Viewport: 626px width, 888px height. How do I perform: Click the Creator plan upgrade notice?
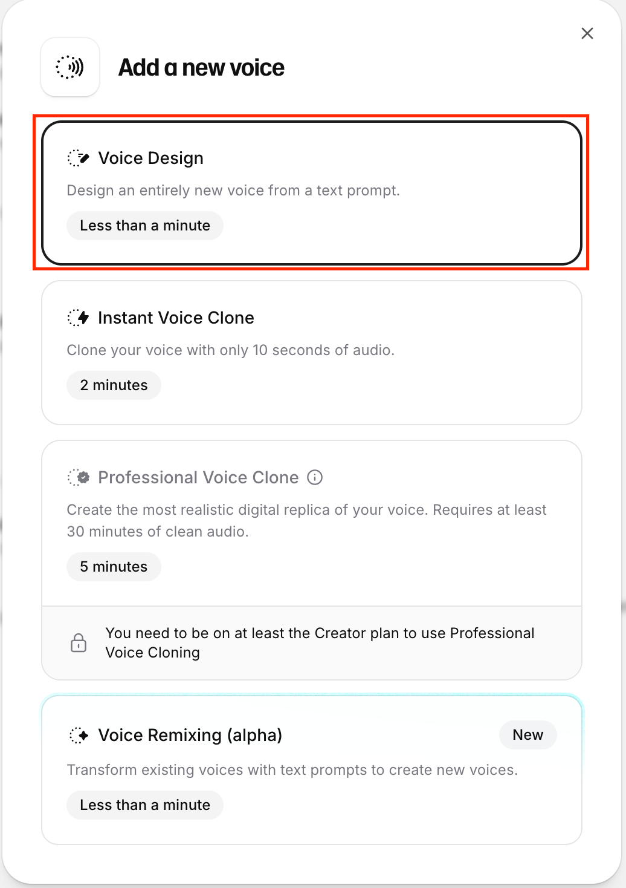point(320,642)
